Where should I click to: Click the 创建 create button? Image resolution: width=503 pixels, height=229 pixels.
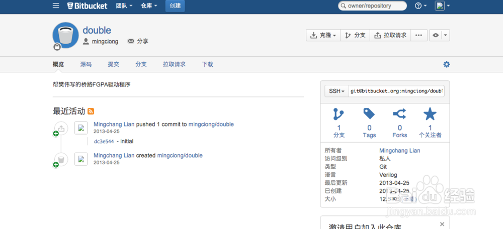175,6
